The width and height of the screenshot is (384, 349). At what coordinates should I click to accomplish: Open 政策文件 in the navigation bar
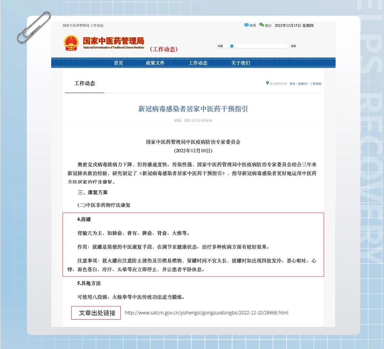pyautogui.click(x=155, y=63)
